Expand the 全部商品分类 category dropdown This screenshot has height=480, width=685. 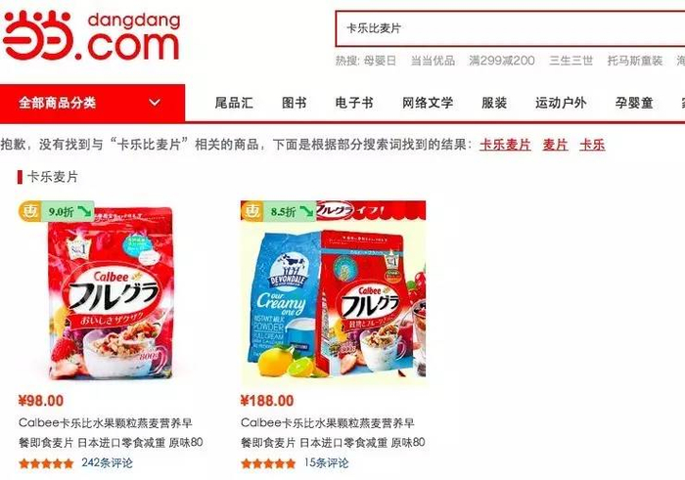click(x=92, y=103)
